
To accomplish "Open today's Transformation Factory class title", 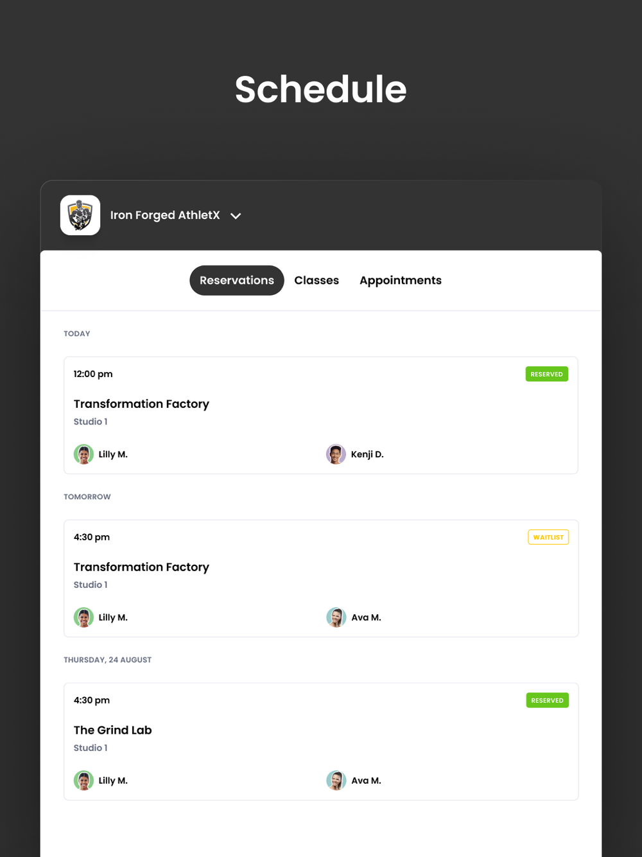I will coord(141,403).
